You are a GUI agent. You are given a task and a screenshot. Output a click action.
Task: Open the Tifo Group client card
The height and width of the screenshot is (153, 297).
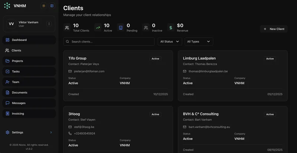click(118, 76)
